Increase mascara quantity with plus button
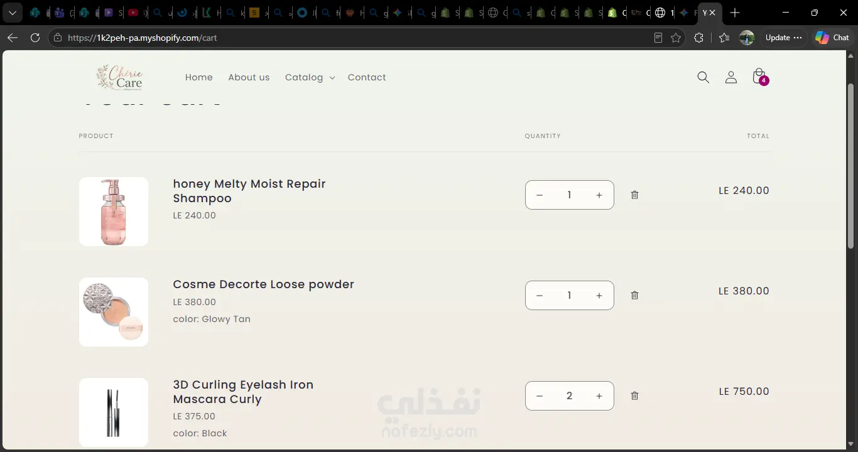 click(599, 396)
